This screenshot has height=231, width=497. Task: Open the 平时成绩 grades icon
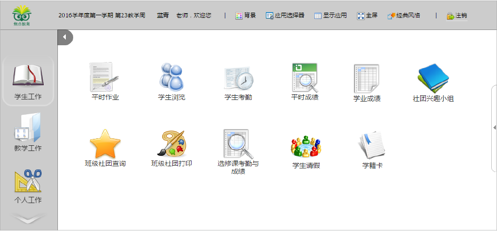(x=304, y=77)
